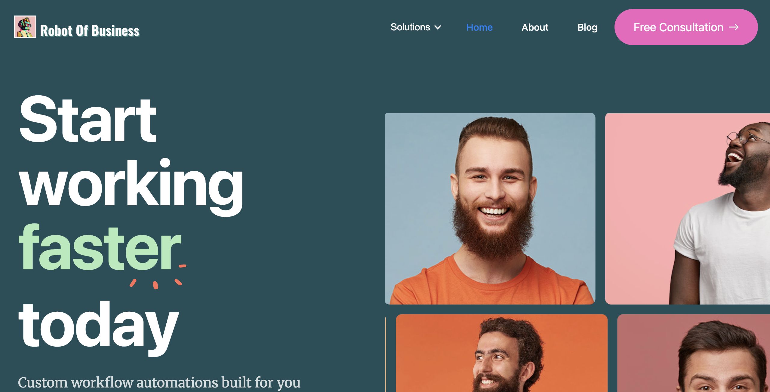Click the Robot Of Business brand name

click(x=90, y=31)
